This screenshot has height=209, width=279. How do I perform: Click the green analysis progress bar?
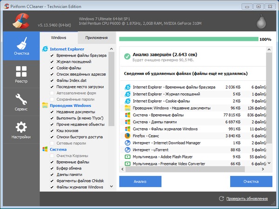tap(189, 39)
